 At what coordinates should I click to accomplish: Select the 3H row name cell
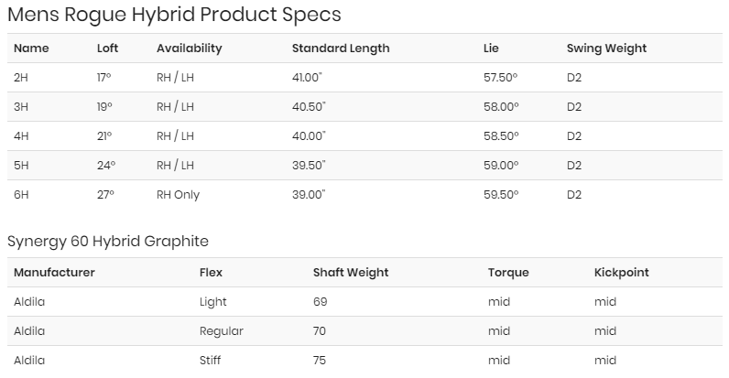tap(21, 107)
